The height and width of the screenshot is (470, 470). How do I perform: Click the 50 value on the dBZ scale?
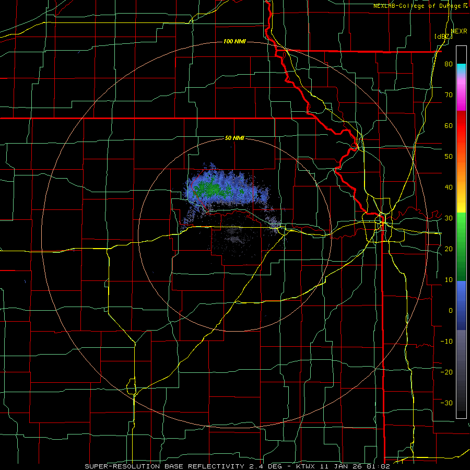(x=449, y=157)
